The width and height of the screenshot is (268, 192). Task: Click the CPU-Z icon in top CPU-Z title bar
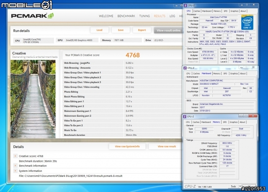point(185,5)
